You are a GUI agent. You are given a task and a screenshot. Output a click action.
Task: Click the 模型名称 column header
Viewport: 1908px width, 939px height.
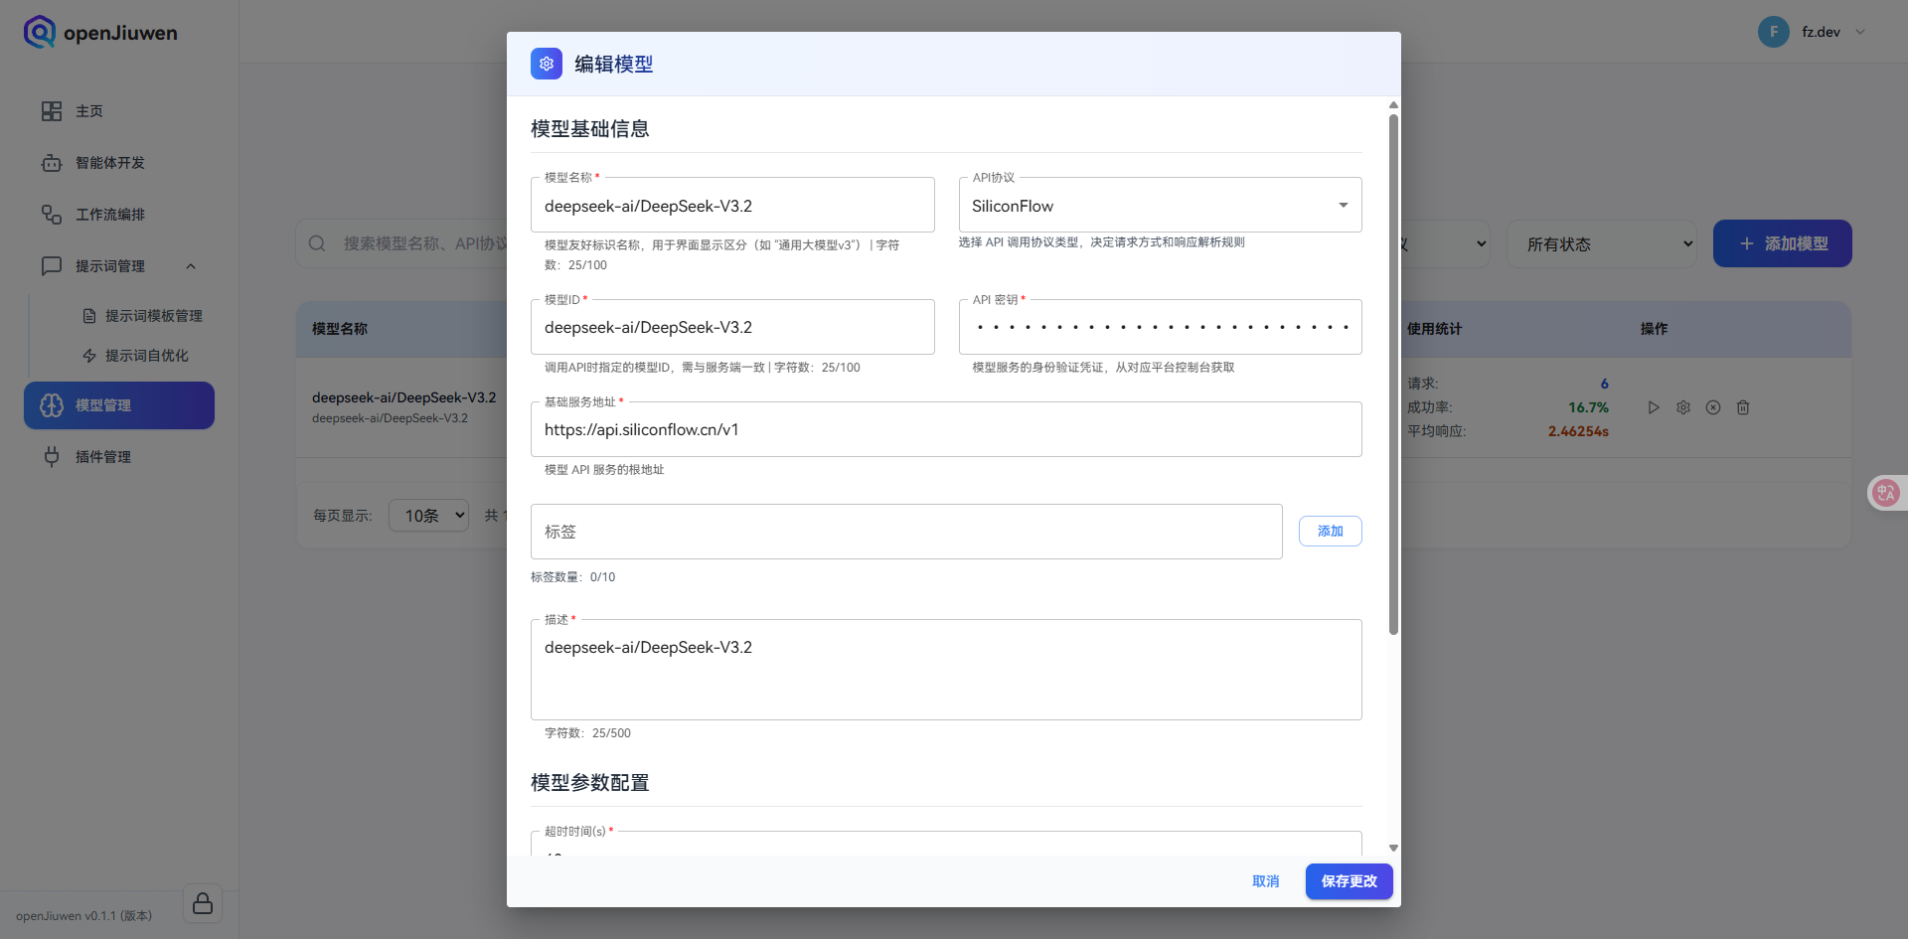click(x=340, y=329)
